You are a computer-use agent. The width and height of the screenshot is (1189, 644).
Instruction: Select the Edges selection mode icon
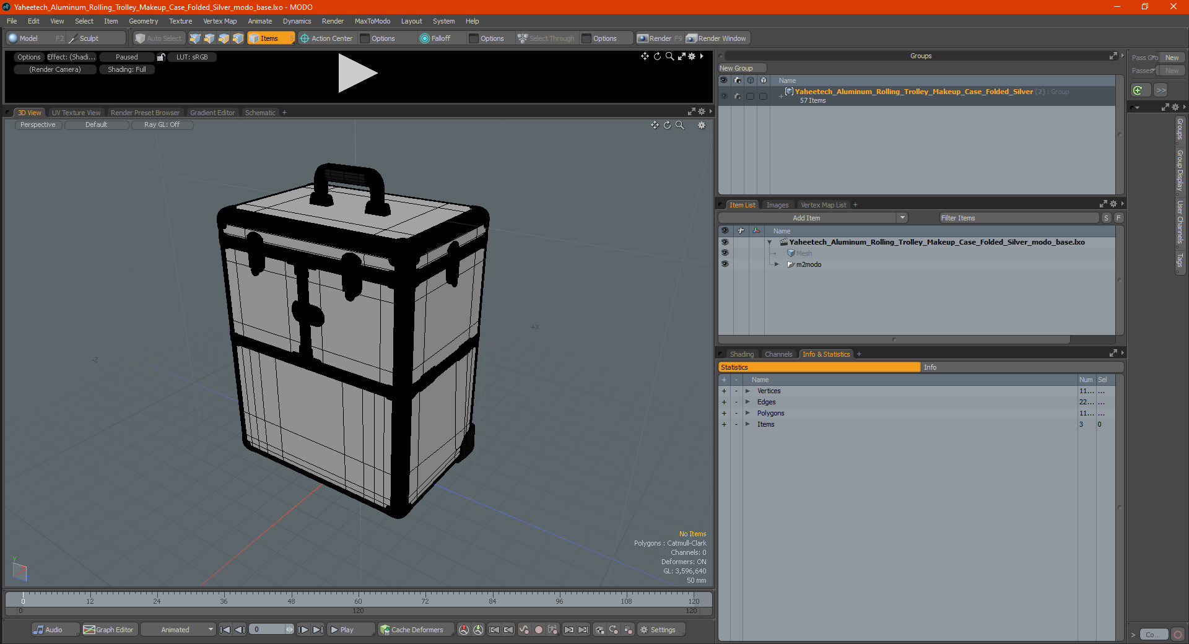point(209,38)
